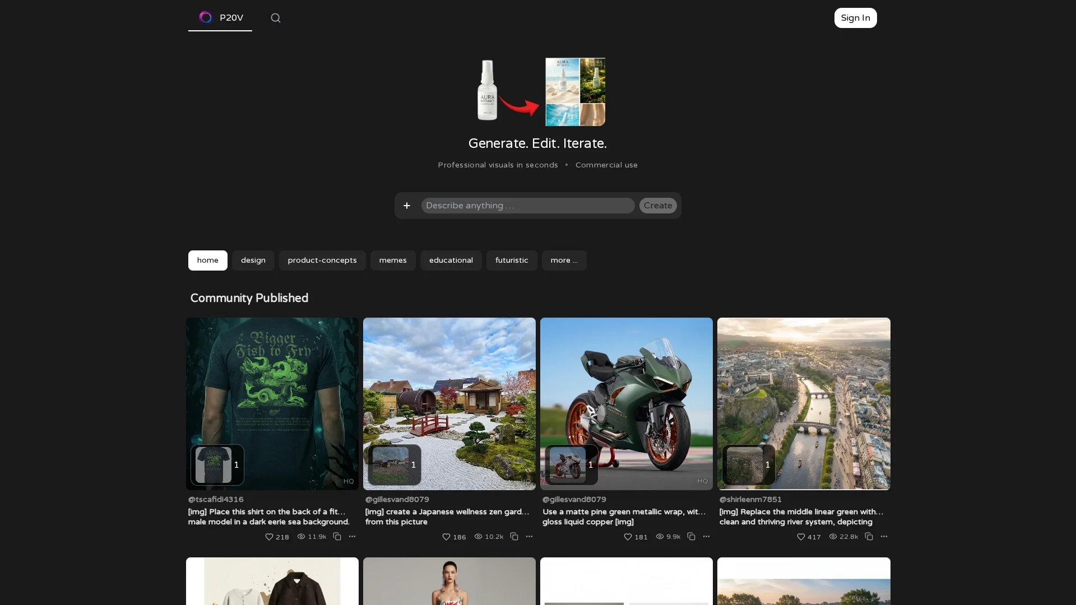Click the P20V logo icon
The width and height of the screenshot is (1076, 605).
tap(206, 17)
